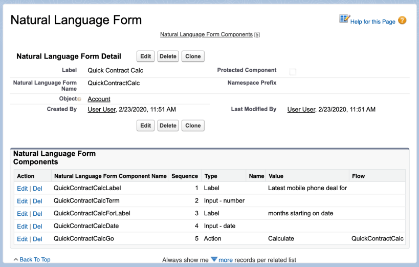Expand more records per related list
419x267 pixels.
214,260
